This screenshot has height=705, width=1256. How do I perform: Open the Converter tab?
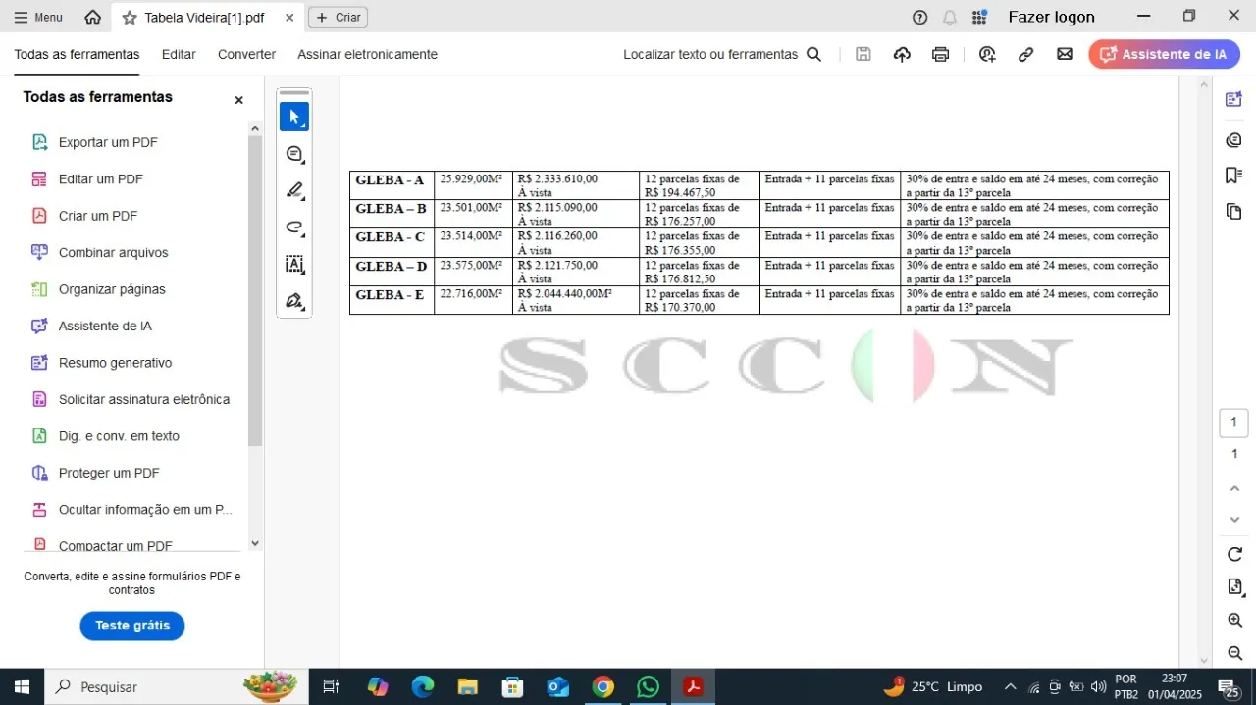point(246,55)
